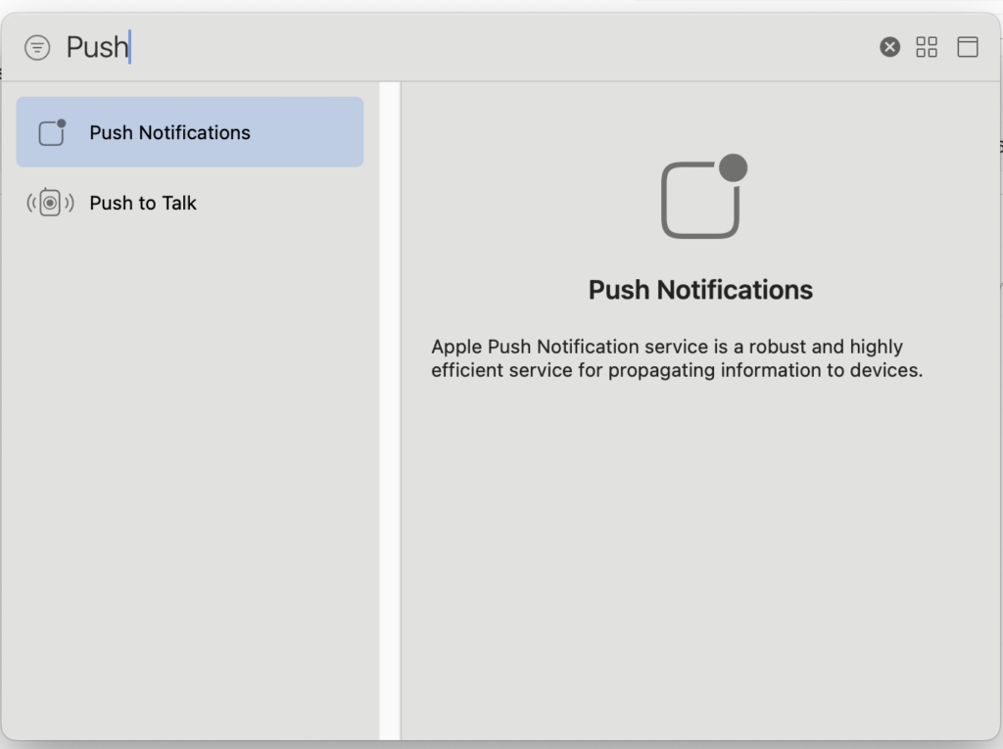Click the large Push Notifications icon in preview
Viewport: 1003px width, 749px height.
700,200
